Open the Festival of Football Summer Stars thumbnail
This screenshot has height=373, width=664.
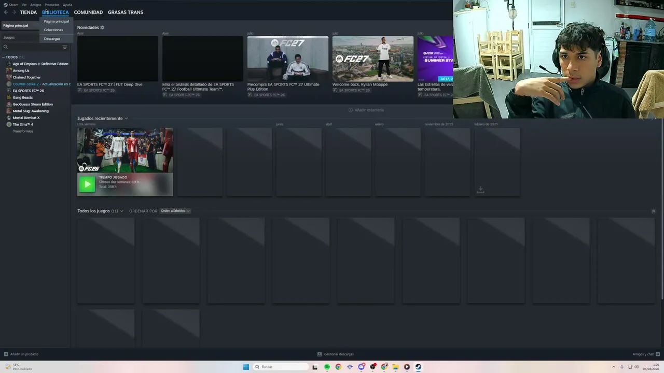click(x=435, y=59)
